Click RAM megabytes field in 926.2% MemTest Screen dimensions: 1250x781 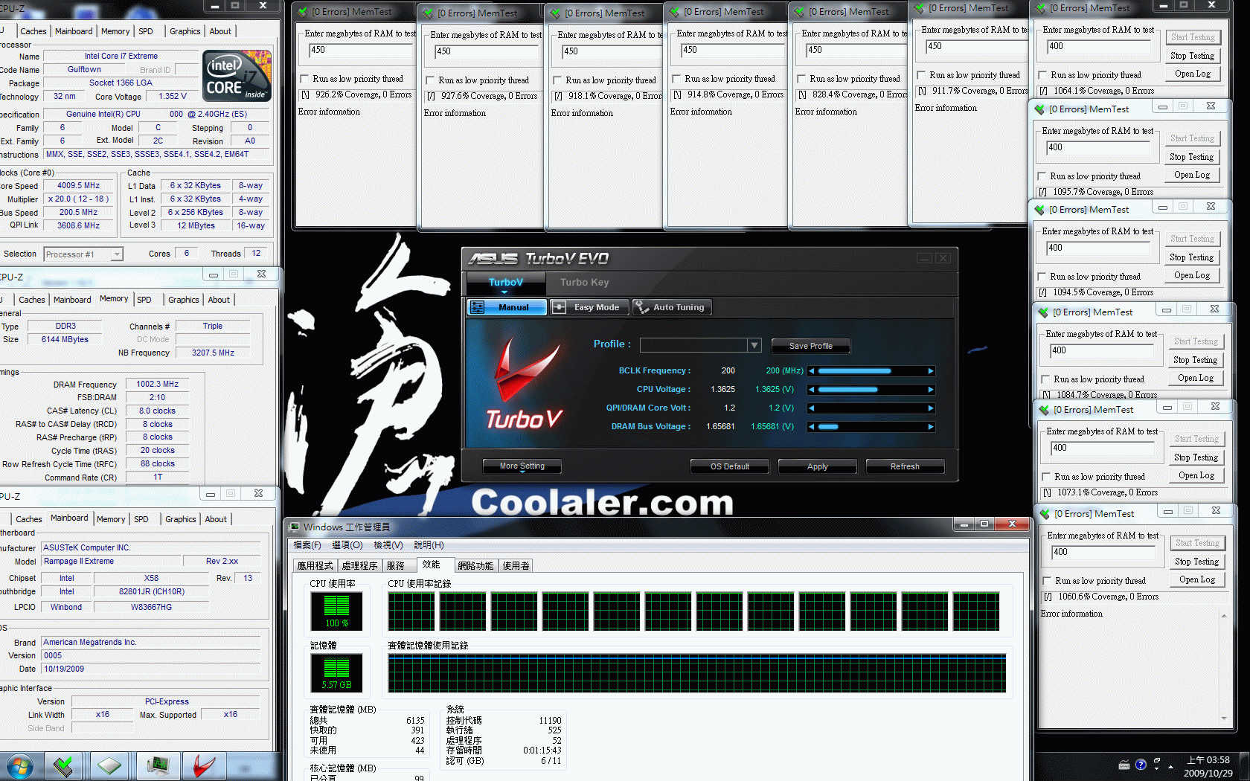[x=361, y=51]
